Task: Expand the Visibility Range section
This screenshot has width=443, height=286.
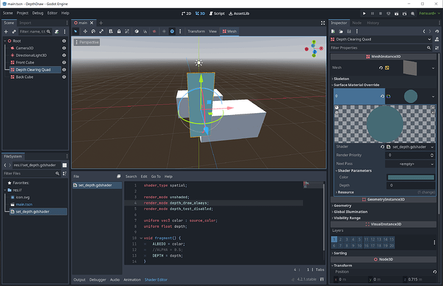Action: tap(347, 218)
